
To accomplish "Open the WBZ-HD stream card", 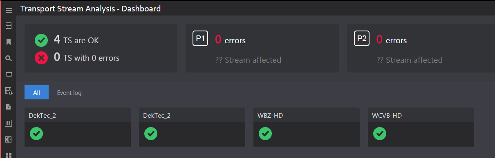I will (307, 127).
